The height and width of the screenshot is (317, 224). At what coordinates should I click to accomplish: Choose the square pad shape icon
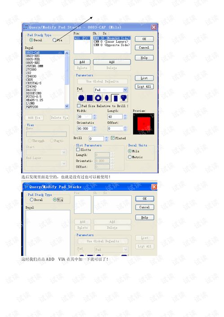pyautogui.click(x=90, y=98)
